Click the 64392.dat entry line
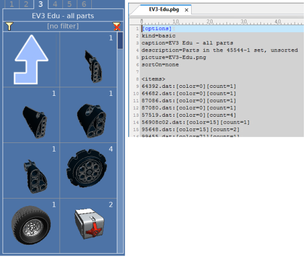Screen dimensions: 306x257 coord(189,86)
